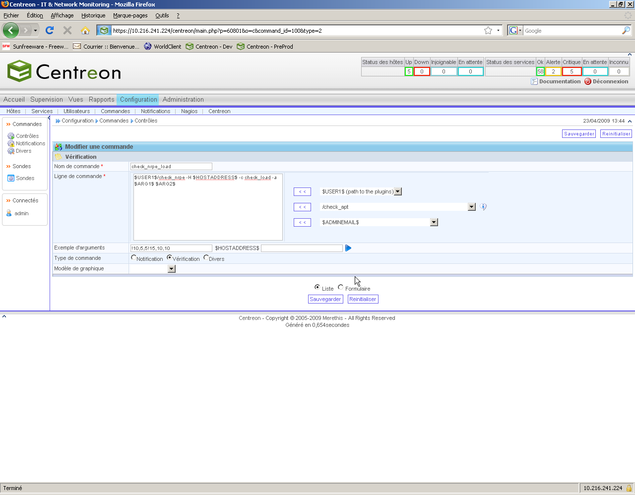
Task: Click the bookmark star in the address bar
Action: coord(488,30)
